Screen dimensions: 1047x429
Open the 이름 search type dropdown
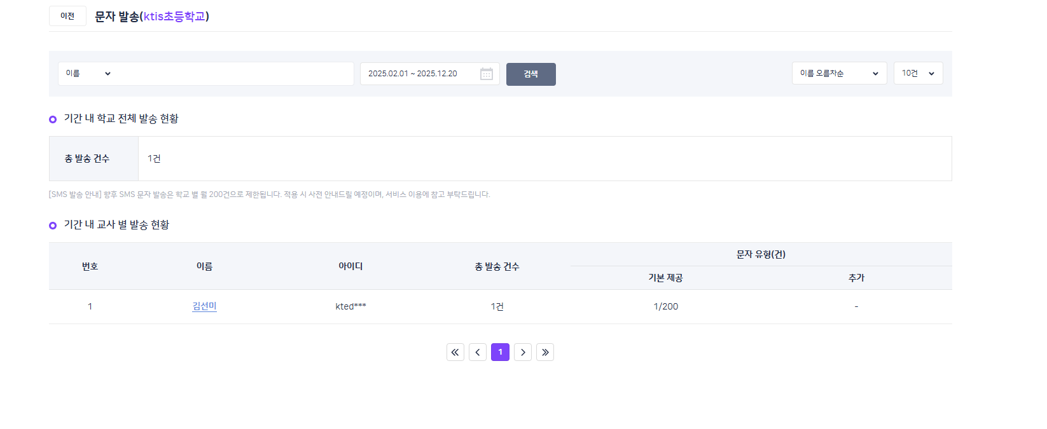click(88, 74)
